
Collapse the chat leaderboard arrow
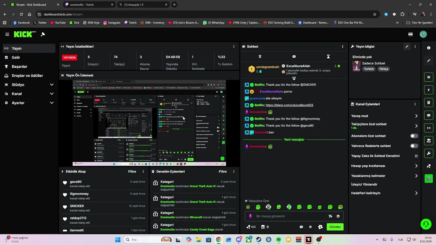click(294, 79)
